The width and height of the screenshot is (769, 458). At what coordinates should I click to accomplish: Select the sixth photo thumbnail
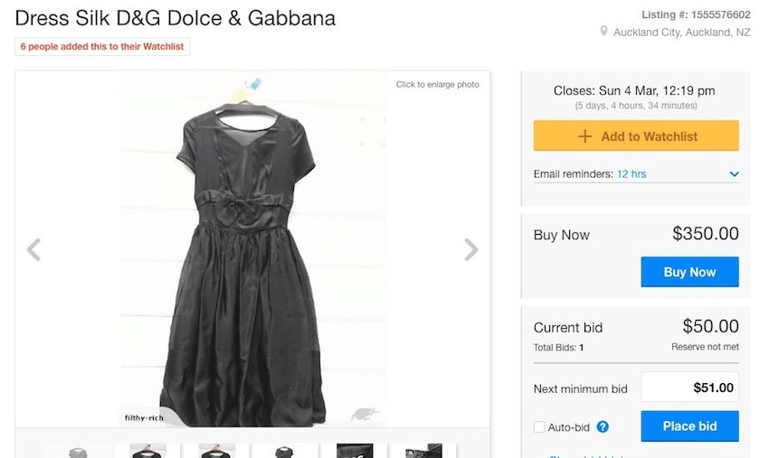423,451
